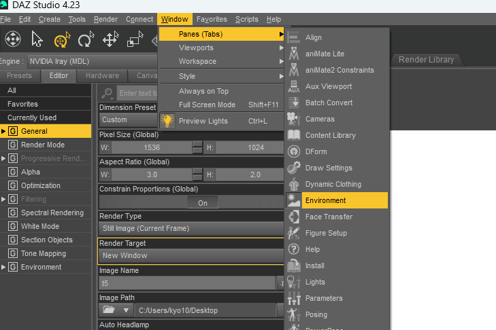Adjust the Pixel Size height slider
Screen dimensions: 496x330
[250, 147]
